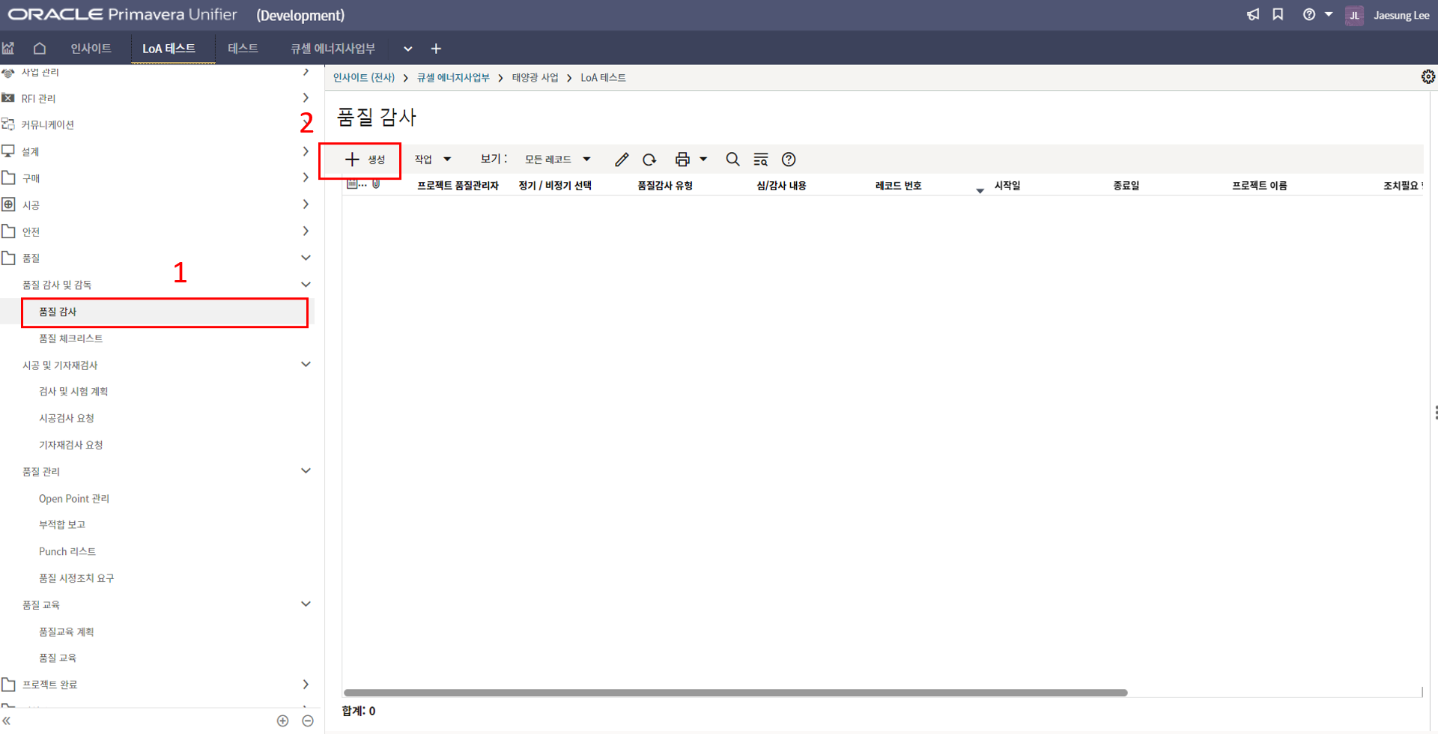Collapse the 품질 관리 tree section
This screenshot has height=734, width=1438.
tap(306, 471)
